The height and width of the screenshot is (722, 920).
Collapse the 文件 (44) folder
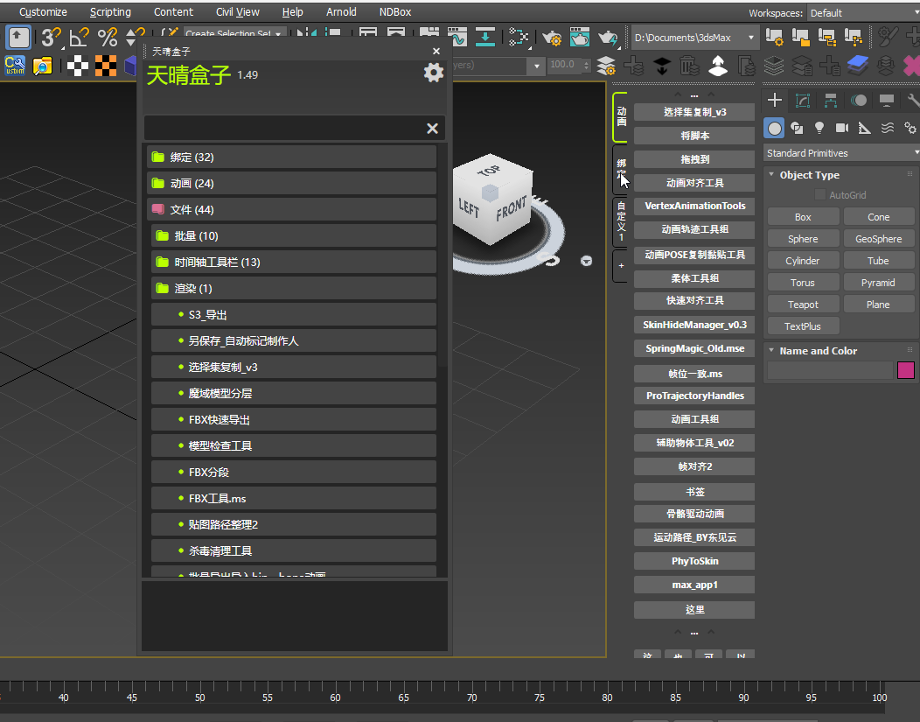point(291,209)
